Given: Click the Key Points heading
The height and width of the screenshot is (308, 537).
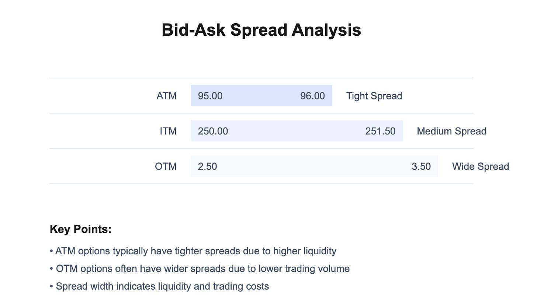Looking at the screenshot, I should click(80, 229).
